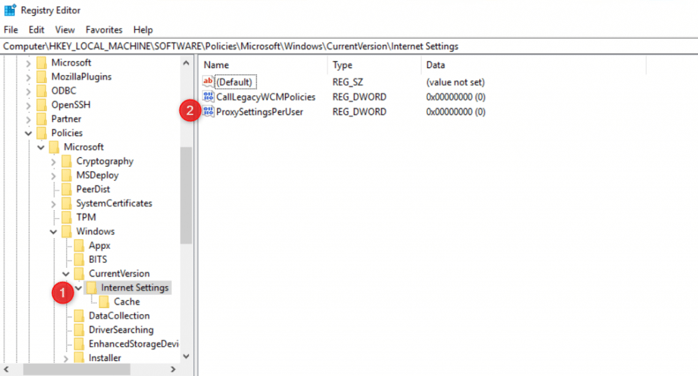The image size is (698, 376).
Task: Click tree pane scroll down arrow
Action: (x=186, y=356)
